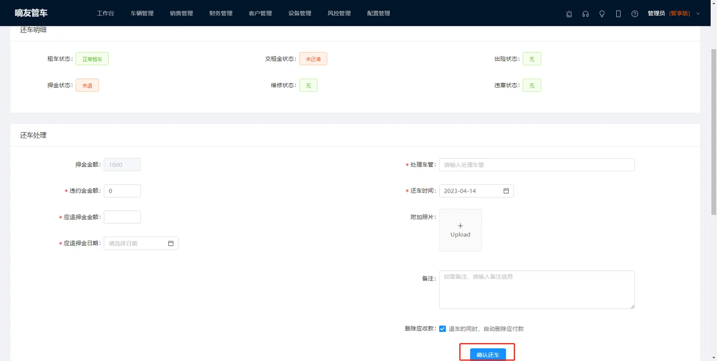717x361 pixels.
Task: Open the 设备管理 menu
Action: point(300,13)
